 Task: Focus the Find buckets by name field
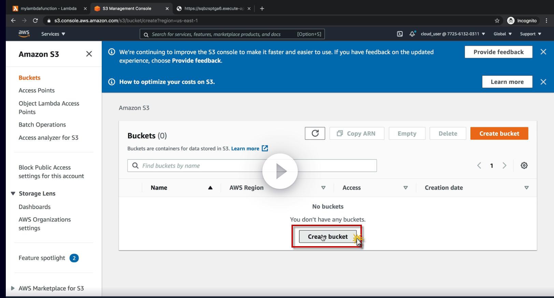click(x=252, y=166)
